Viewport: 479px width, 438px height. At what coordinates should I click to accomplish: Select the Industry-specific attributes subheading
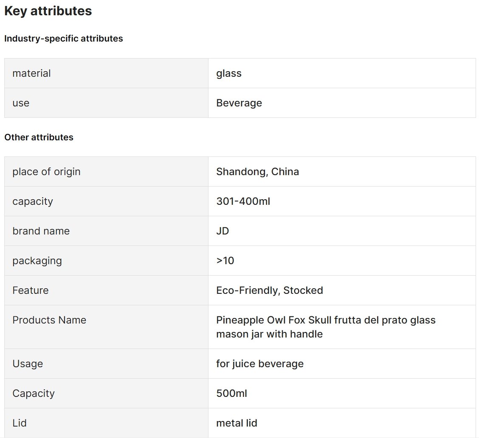64,39
